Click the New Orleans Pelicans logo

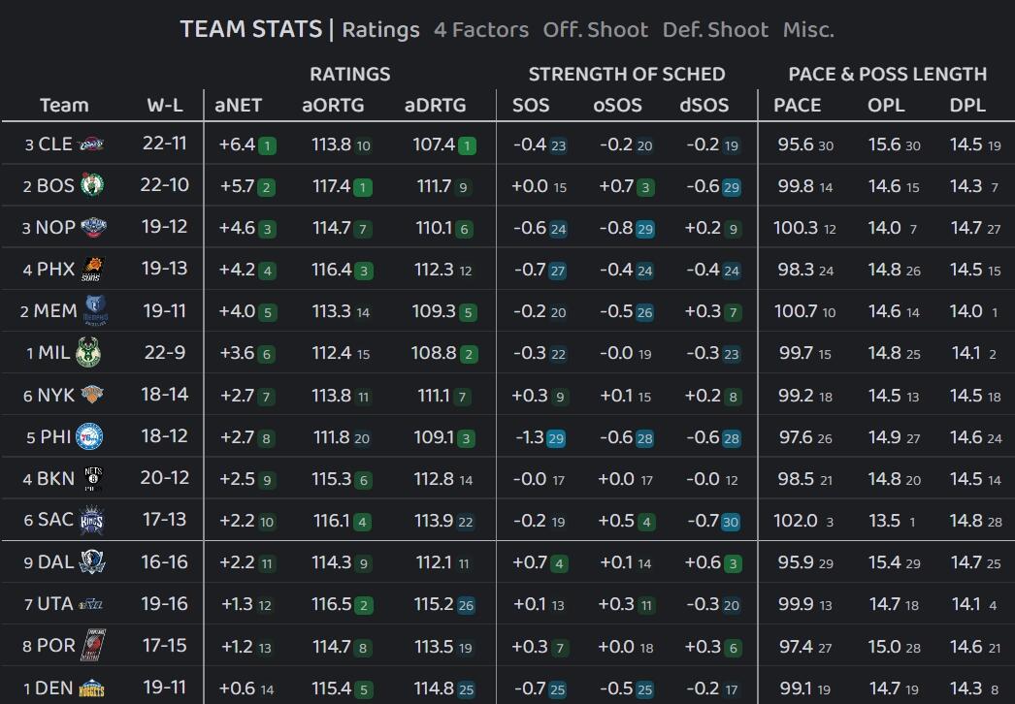[94, 228]
